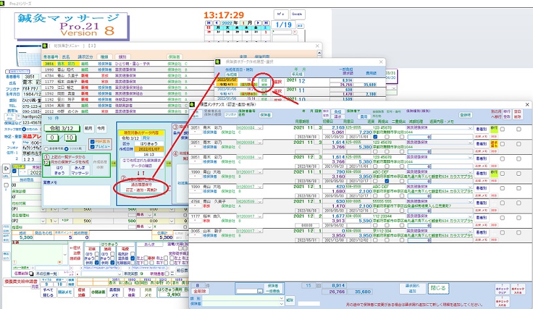
Task: Expand the 類別 filter dropdown at bottom
Action: [x=282, y=298]
